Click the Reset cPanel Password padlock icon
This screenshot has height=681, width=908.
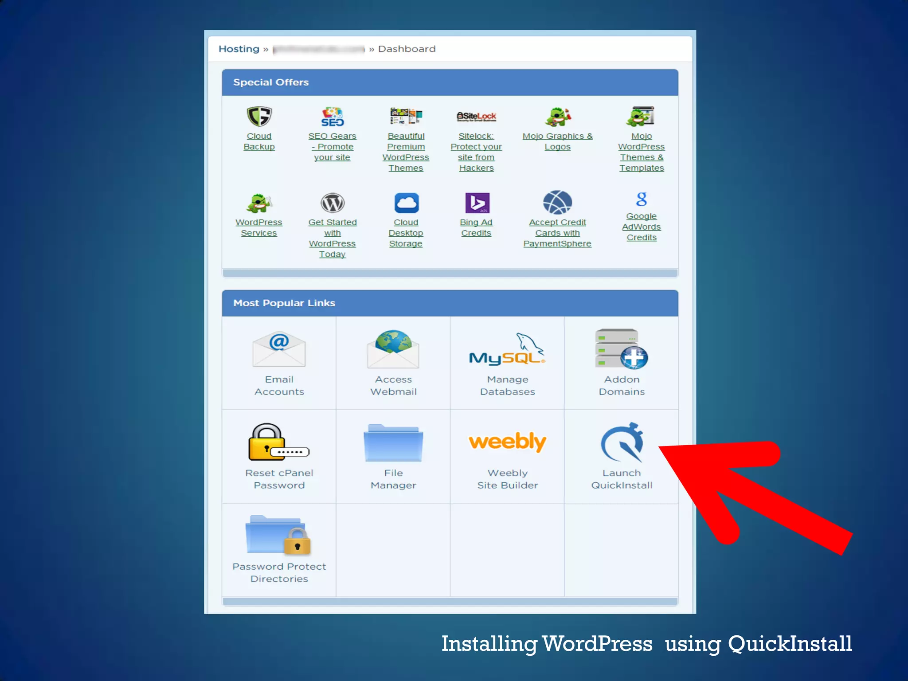pos(279,442)
